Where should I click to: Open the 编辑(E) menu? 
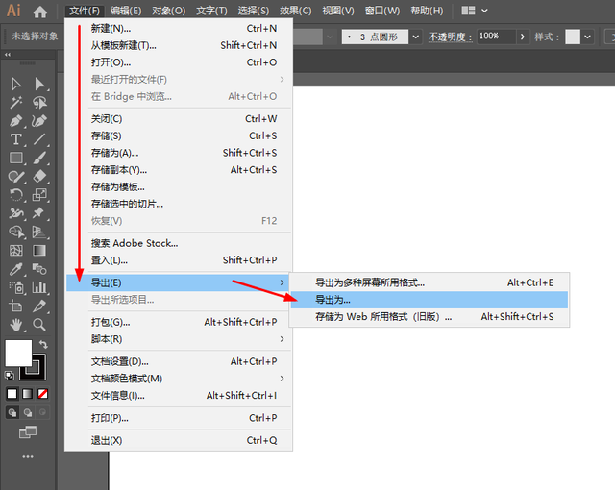[126, 11]
